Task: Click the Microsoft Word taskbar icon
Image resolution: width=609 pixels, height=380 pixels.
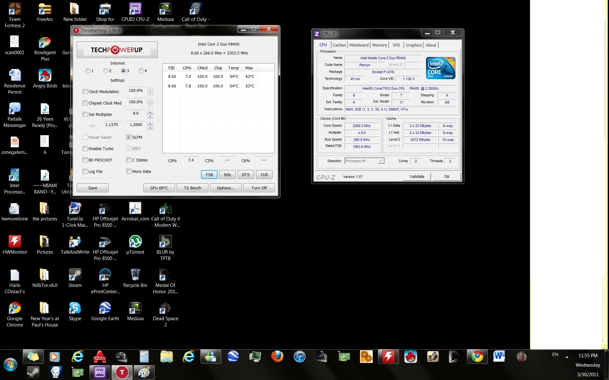Action: [499, 357]
